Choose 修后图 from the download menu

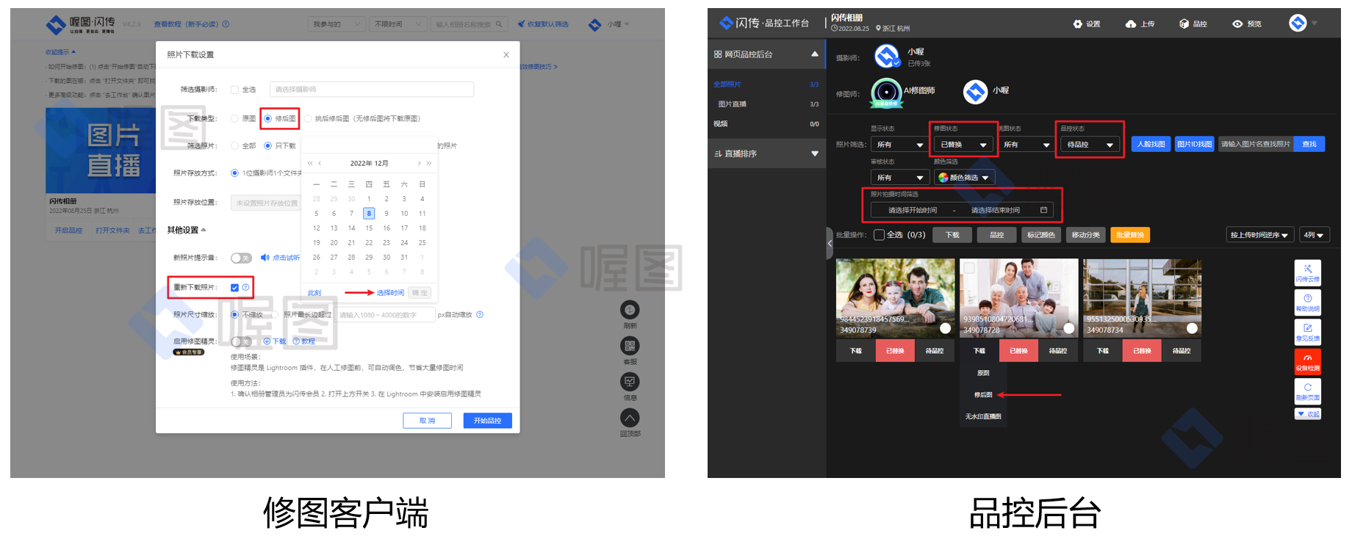coord(983,395)
